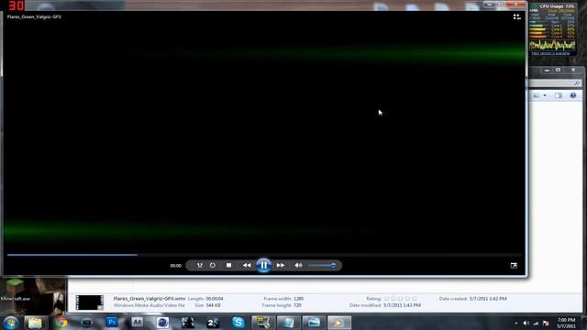Turn shuffle on

(x=200, y=265)
